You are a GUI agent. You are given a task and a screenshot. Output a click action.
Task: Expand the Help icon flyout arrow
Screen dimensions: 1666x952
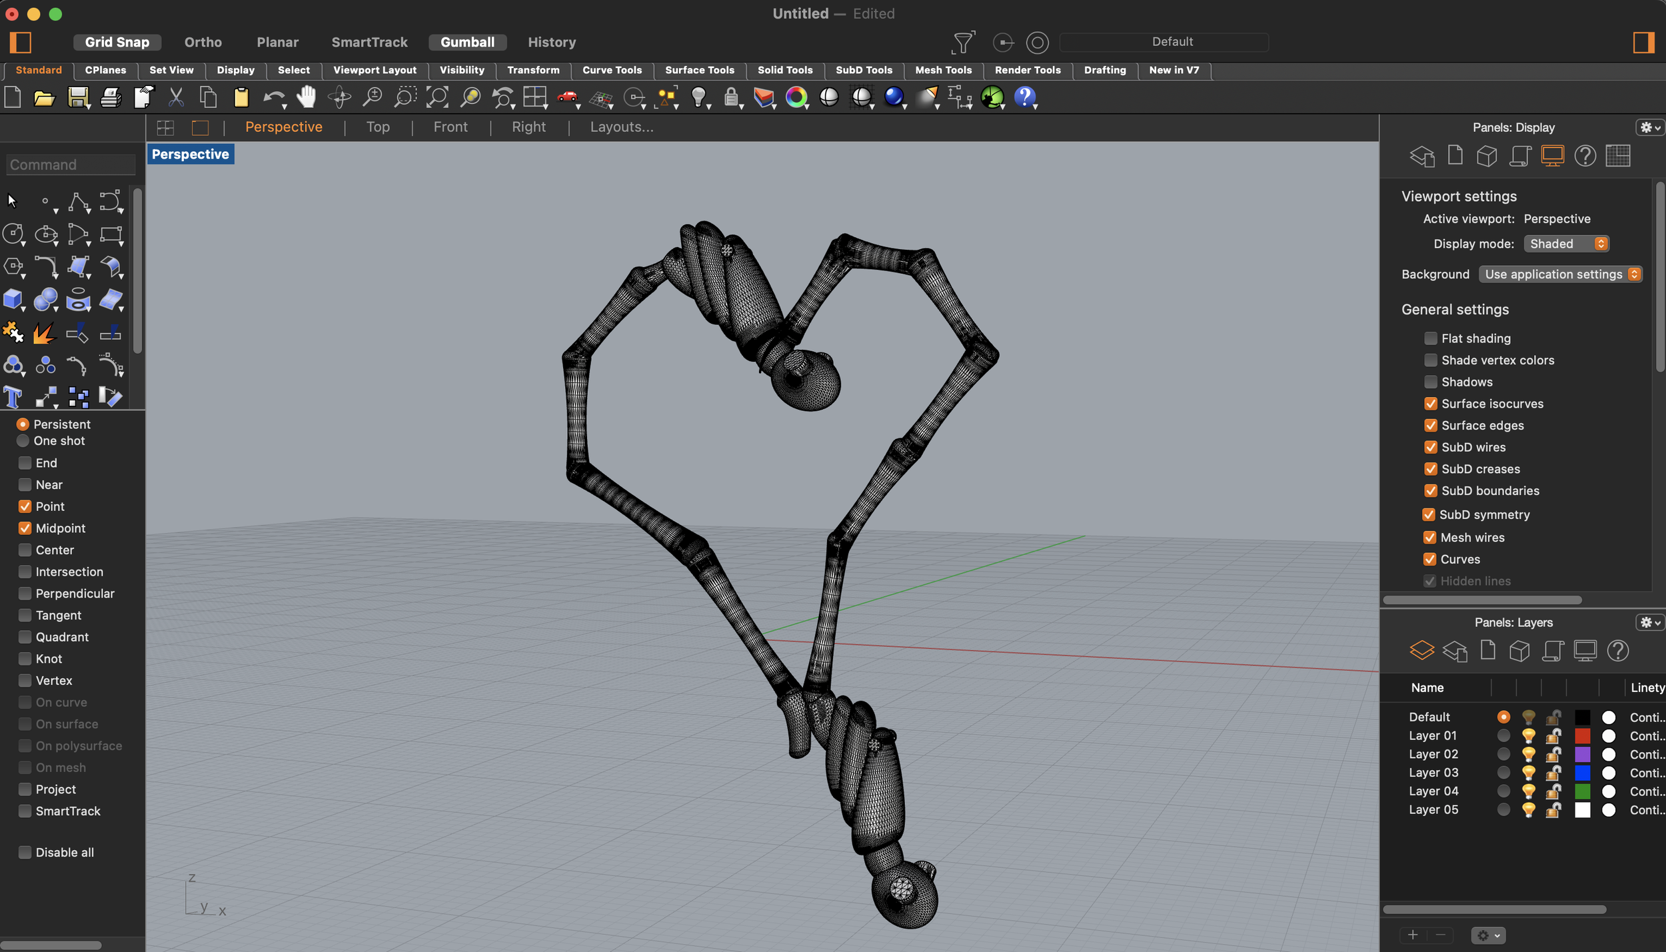1036,107
